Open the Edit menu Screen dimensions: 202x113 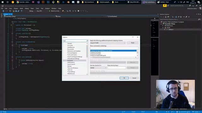(x=6, y=8)
